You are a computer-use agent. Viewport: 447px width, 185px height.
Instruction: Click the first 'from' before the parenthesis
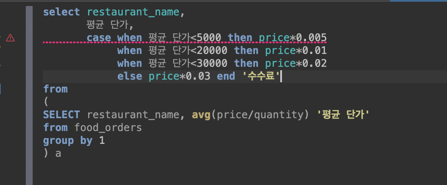[x=55, y=89]
